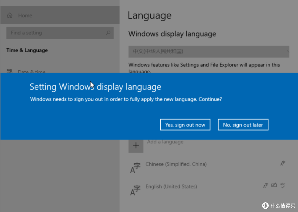Viewport: 298px width, 212px height.
Task: Click language icon beside English (United States)
Action: [135, 190]
